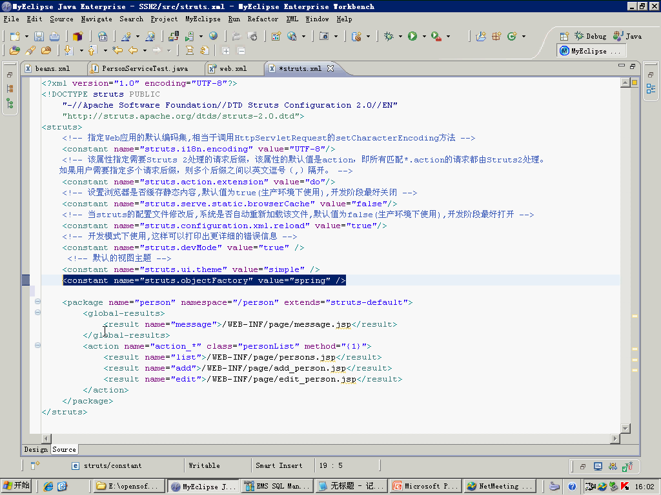Click the Print toolbar icon
The height and width of the screenshot is (495, 661).
pos(54,36)
